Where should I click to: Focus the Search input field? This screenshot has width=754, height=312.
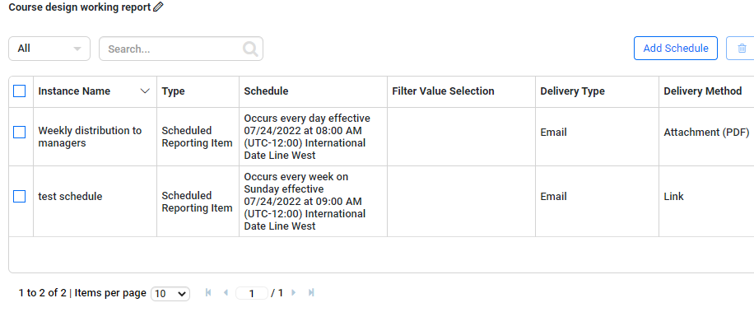point(181,49)
